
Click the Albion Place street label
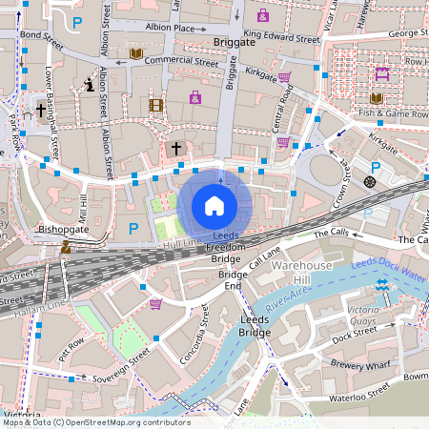(x=170, y=28)
